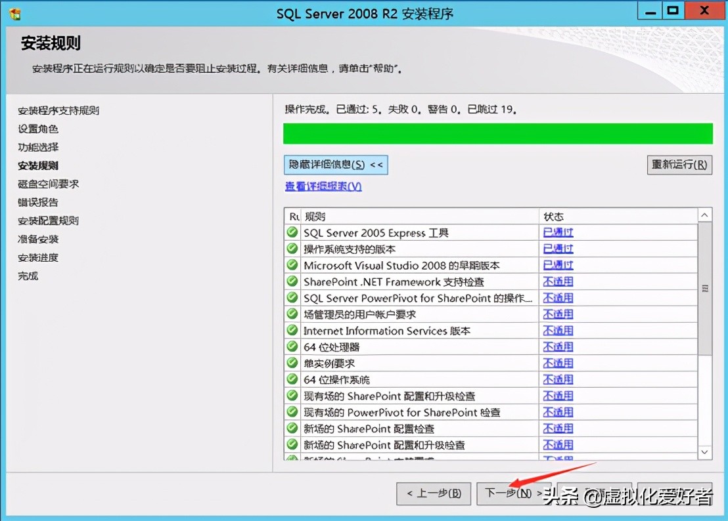Click rules list scroll up arrow
Viewport: 728px width, 521px height.
(x=704, y=215)
